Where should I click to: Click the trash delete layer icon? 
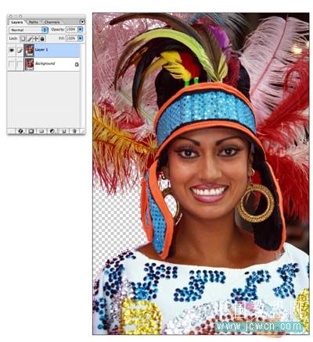pos(74,131)
